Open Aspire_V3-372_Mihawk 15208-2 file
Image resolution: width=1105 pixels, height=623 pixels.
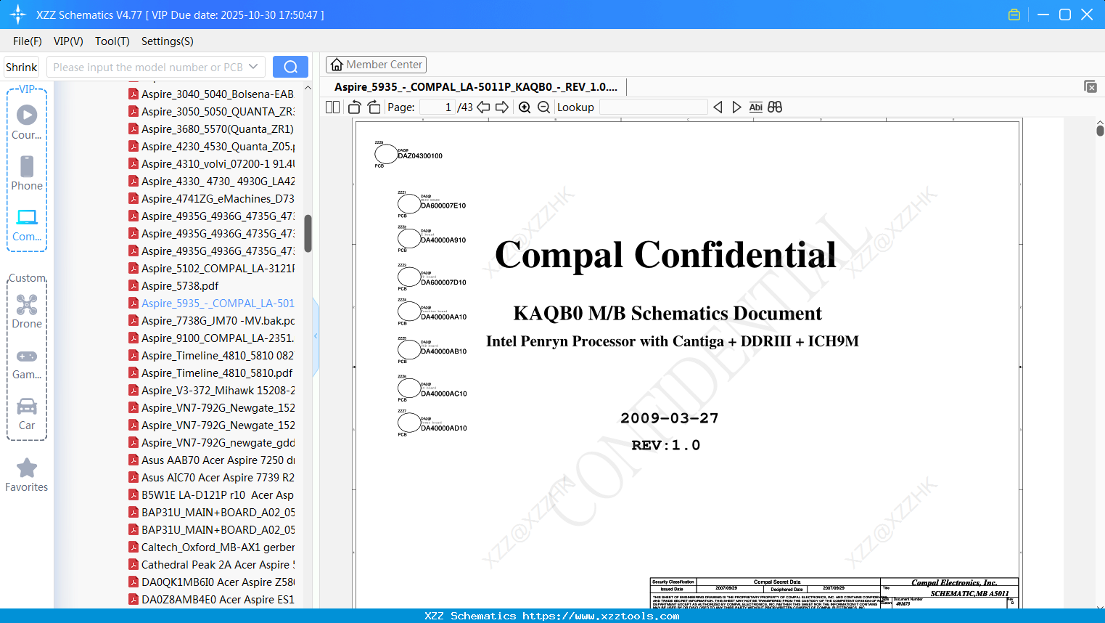point(211,390)
